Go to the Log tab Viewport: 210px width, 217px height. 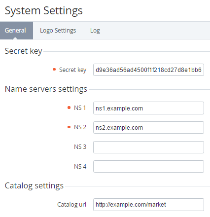[x=95, y=31]
